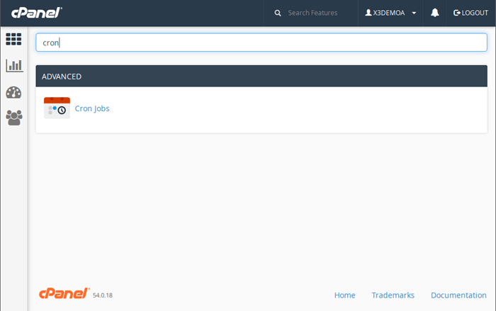Click the 54.0.18 version number text
Image resolution: width=496 pixels, height=311 pixels.
[103, 295]
